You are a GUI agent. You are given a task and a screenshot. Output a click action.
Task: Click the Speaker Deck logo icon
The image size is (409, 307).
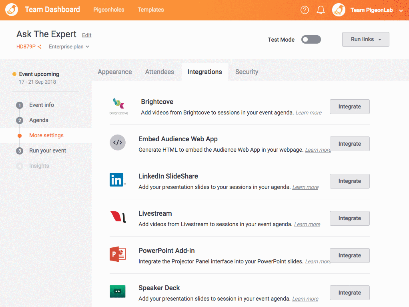118,291
